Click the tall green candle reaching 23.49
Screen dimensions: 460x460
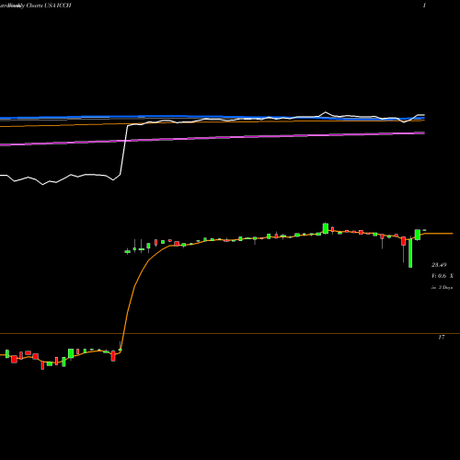[x=410, y=253]
